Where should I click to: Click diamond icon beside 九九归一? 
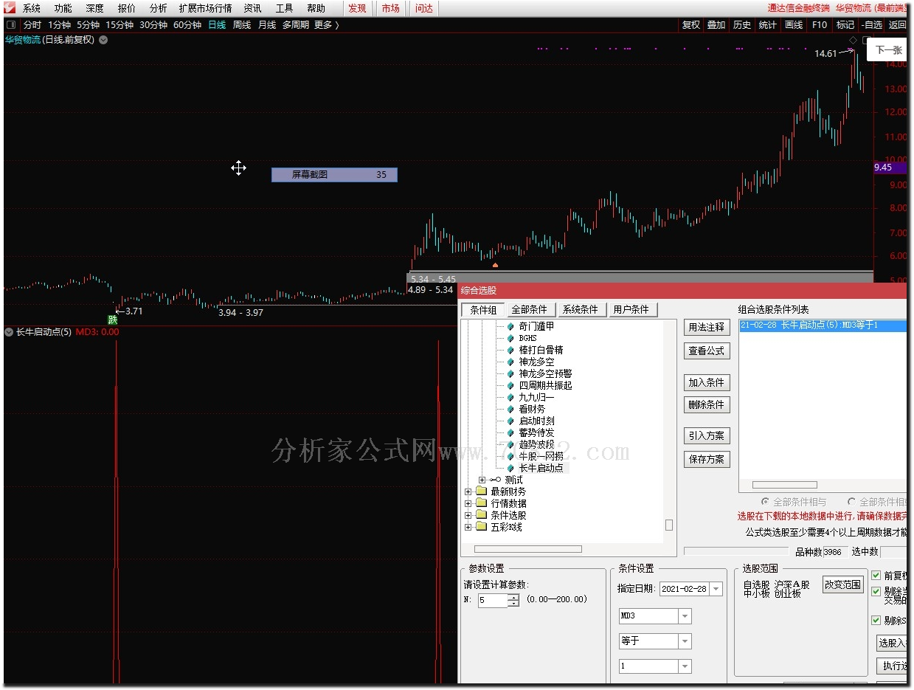point(510,397)
